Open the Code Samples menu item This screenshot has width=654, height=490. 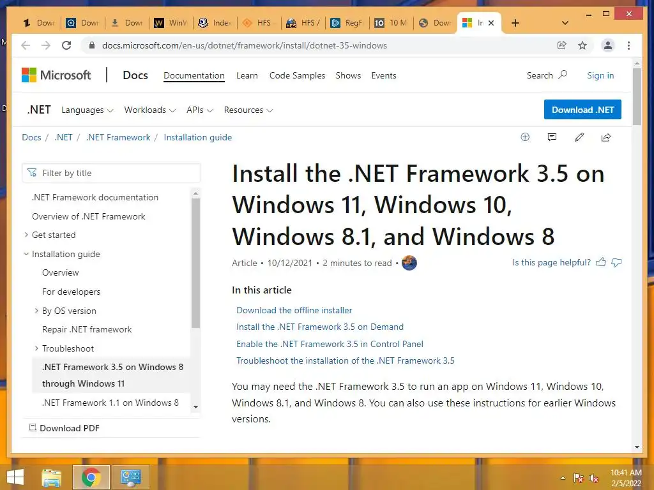pos(297,75)
